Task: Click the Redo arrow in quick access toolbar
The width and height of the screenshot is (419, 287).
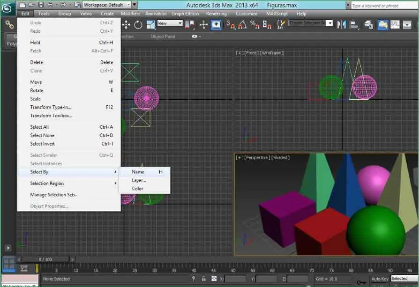Action: point(63,5)
